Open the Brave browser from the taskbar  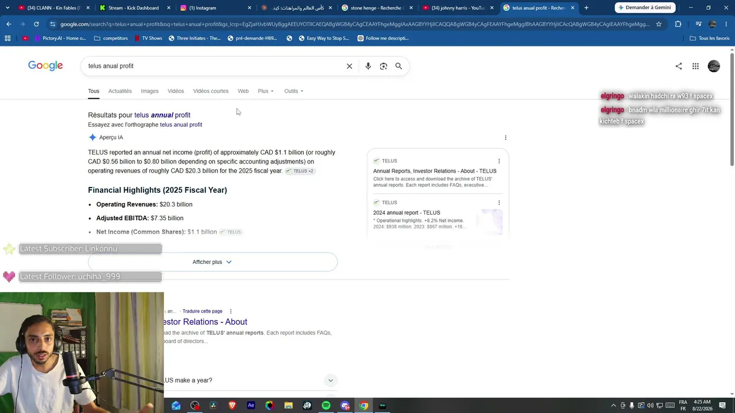click(232, 406)
